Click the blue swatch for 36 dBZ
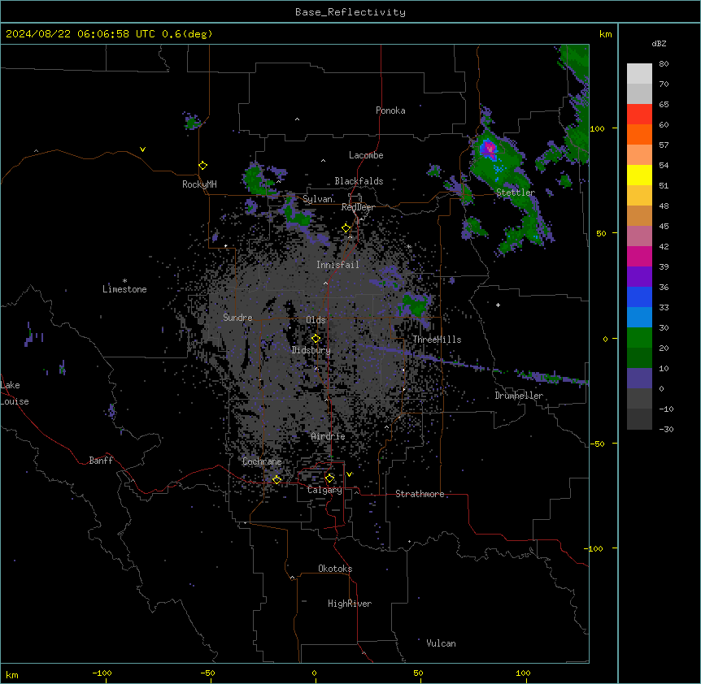 point(639,297)
